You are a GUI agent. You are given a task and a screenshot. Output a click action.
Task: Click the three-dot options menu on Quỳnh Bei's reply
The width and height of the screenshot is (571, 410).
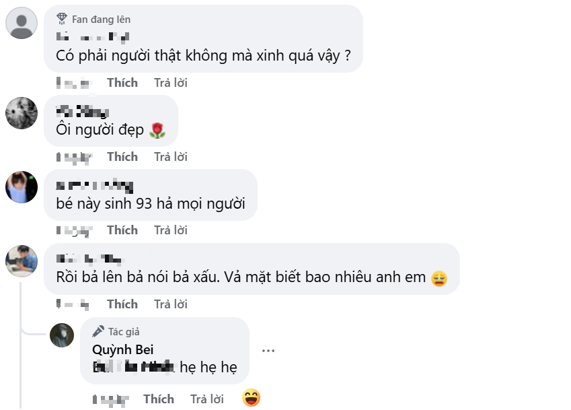click(269, 349)
